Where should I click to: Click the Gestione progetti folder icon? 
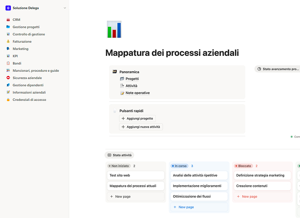(x=8, y=27)
